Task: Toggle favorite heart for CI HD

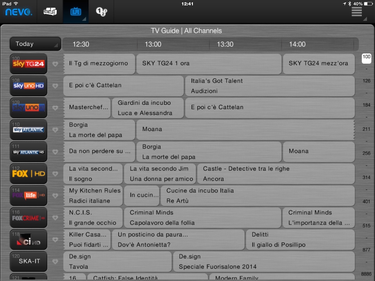Action: 55,239
